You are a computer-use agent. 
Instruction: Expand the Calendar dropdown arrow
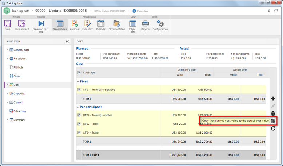coord(101,32)
